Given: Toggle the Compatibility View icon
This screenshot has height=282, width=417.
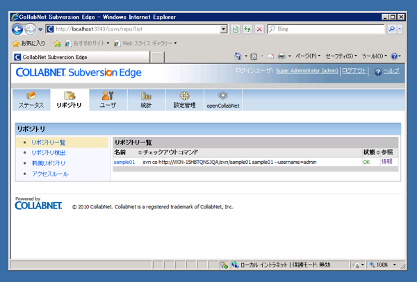Looking at the screenshot, I should [236, 29].
